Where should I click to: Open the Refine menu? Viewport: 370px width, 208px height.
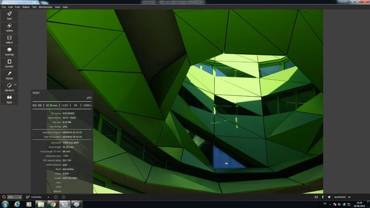click(26, 7)
